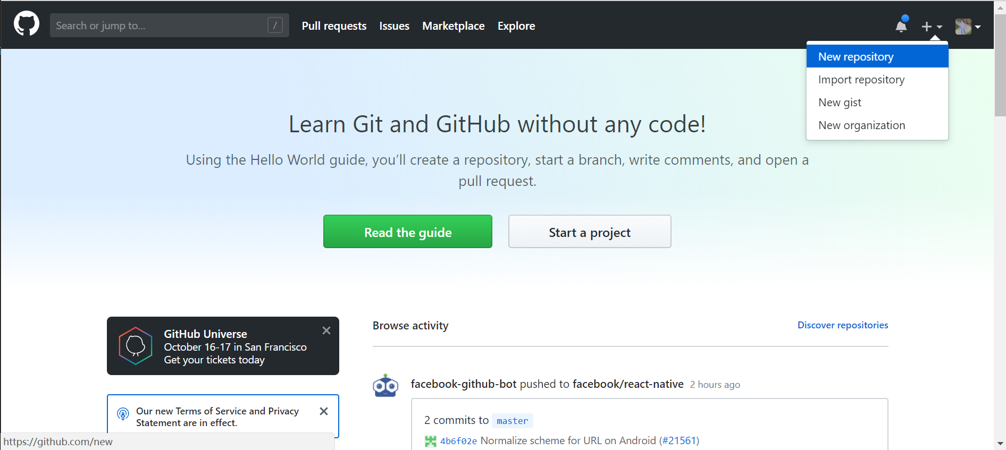Toggle the plus create-new dropdown

932,26
